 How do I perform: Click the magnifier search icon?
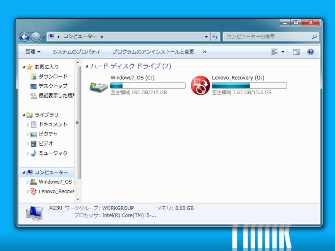pyautogui.click(x=314, y=37)
